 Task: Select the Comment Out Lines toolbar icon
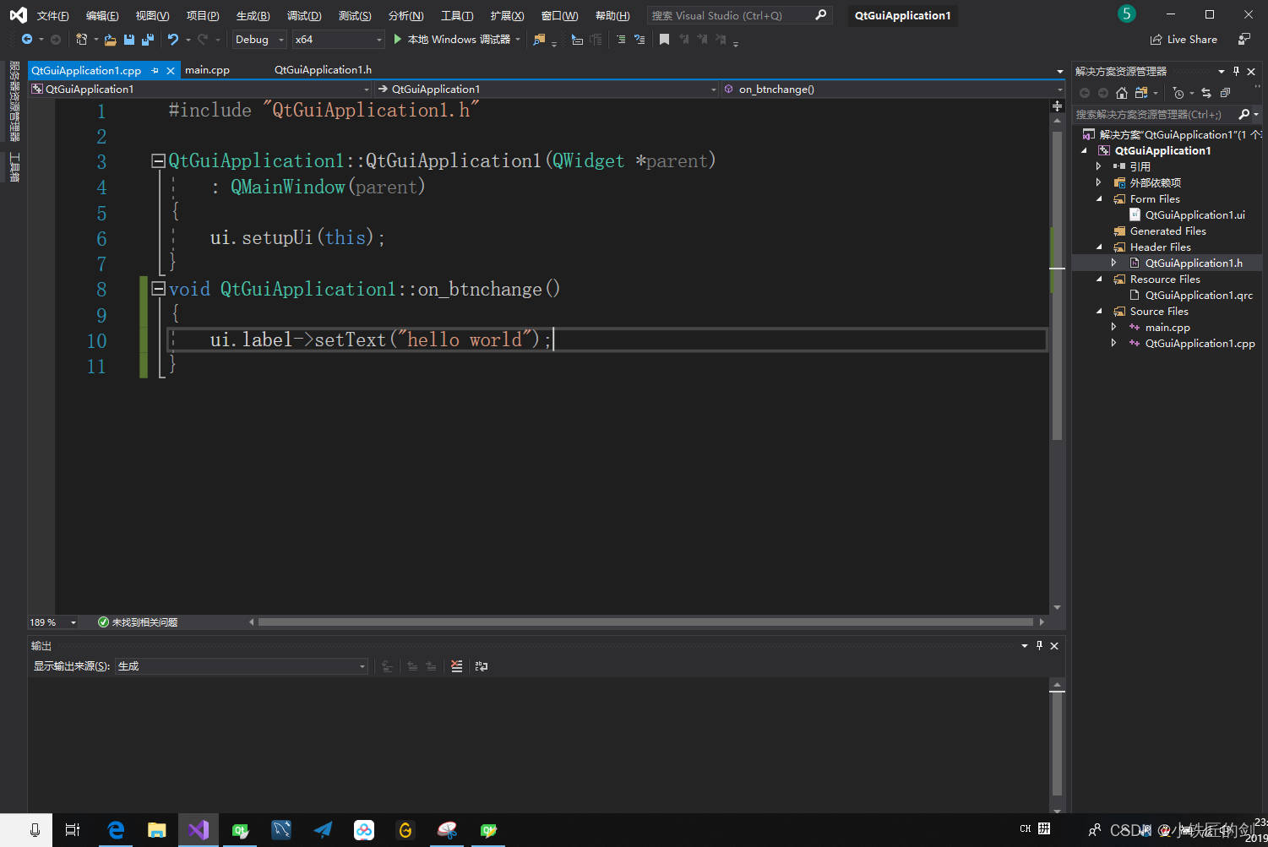(620, 39)
